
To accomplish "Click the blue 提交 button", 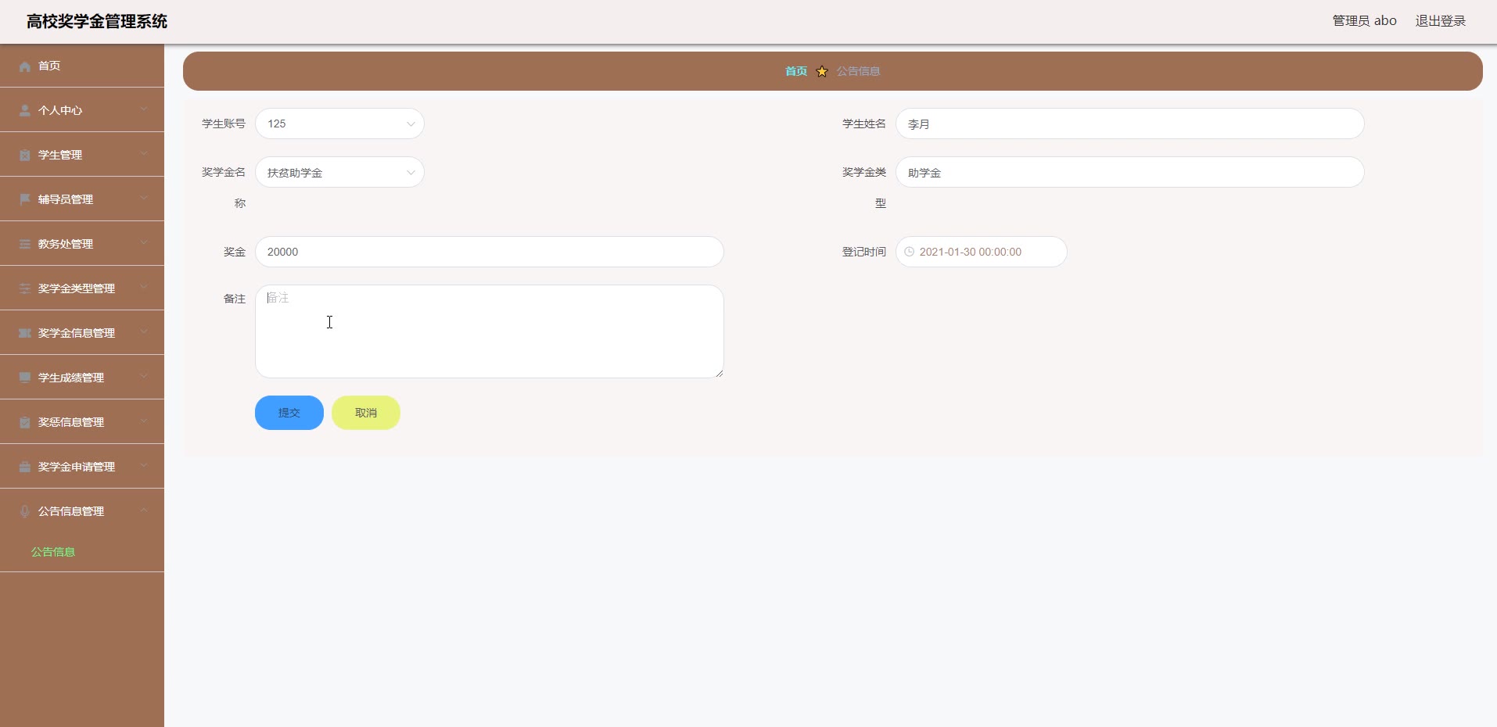I will [289, 413].
